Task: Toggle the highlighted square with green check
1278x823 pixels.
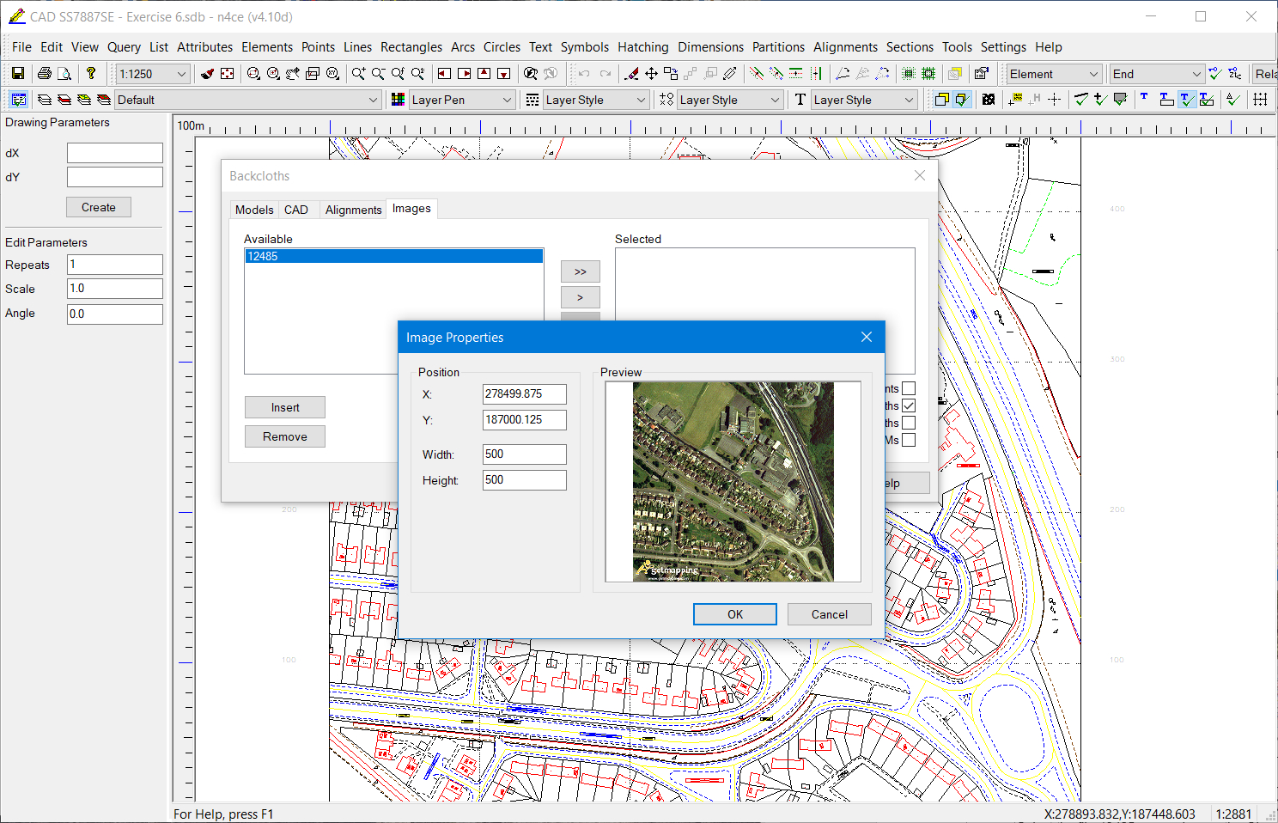Action: tap(962, 100)
